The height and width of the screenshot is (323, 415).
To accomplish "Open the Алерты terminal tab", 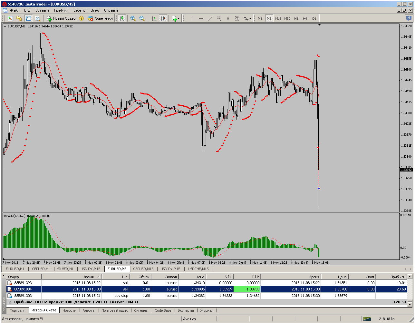I will point(89,310).
